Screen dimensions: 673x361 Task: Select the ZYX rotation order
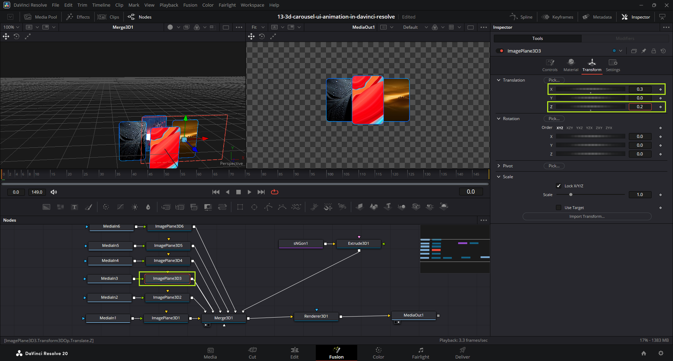(x=609, y=128)
